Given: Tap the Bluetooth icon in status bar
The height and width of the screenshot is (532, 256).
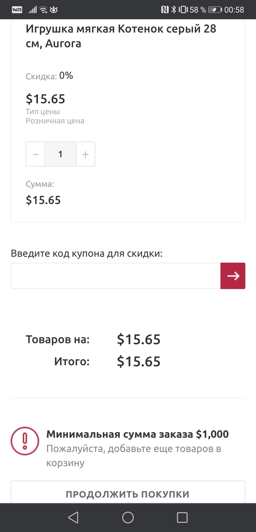Looking at the screenshot, I should (x=174, y=10).
